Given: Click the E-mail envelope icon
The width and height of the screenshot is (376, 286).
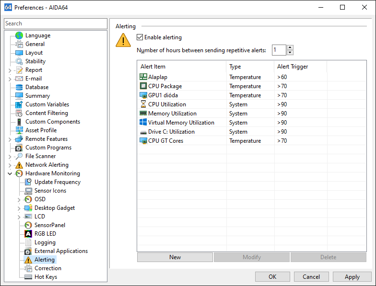Looking at the screenshot, I should point(19,79).
